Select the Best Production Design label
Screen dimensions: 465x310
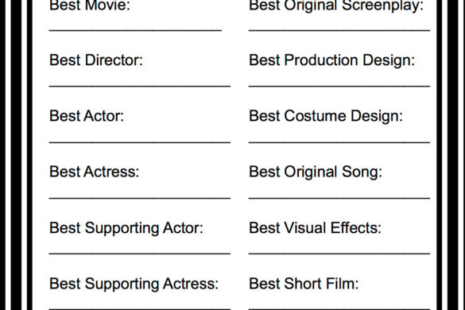[331, 61]
